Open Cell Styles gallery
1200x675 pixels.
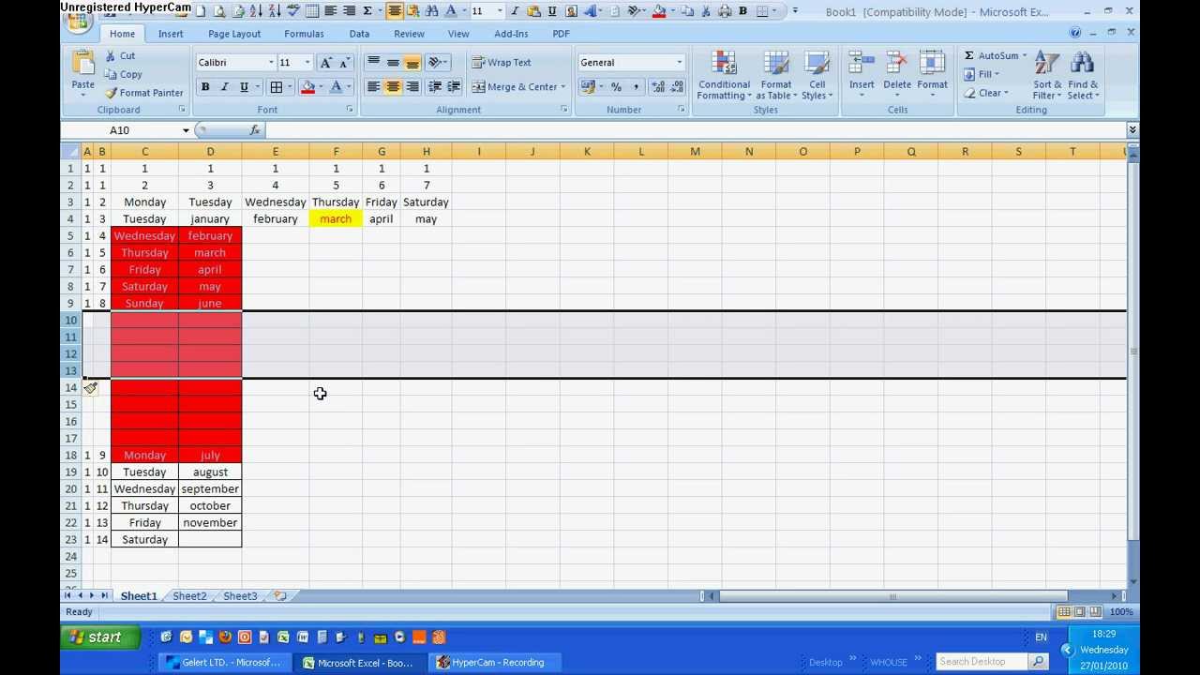tap(817, 75)
